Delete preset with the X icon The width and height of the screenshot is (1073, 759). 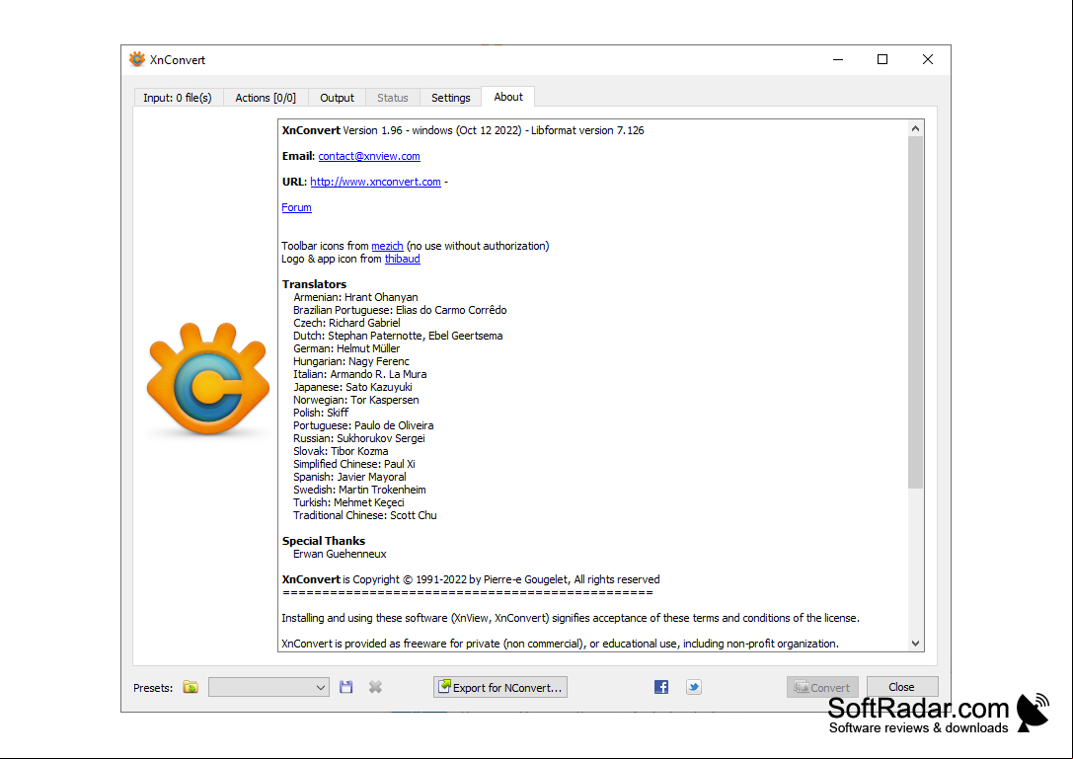375,687
